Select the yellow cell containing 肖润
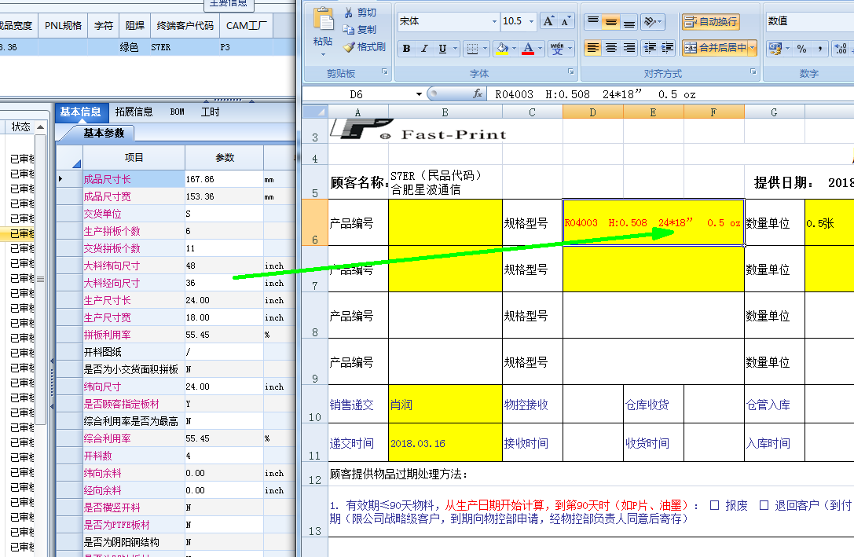Image resolution: width=854 pixels, height=557 pixels. (445, 404)
